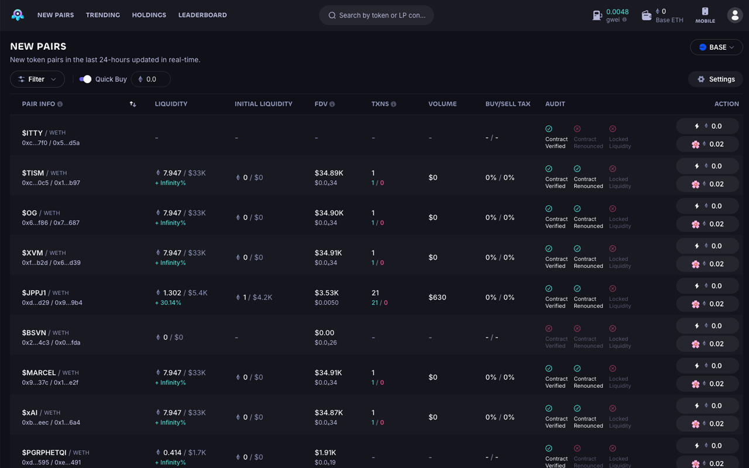Image resolution: width=749 pixels, height=468 pixels.
Task: Toggle the Quick Buy switch
Action: click(x=85, y=79)
